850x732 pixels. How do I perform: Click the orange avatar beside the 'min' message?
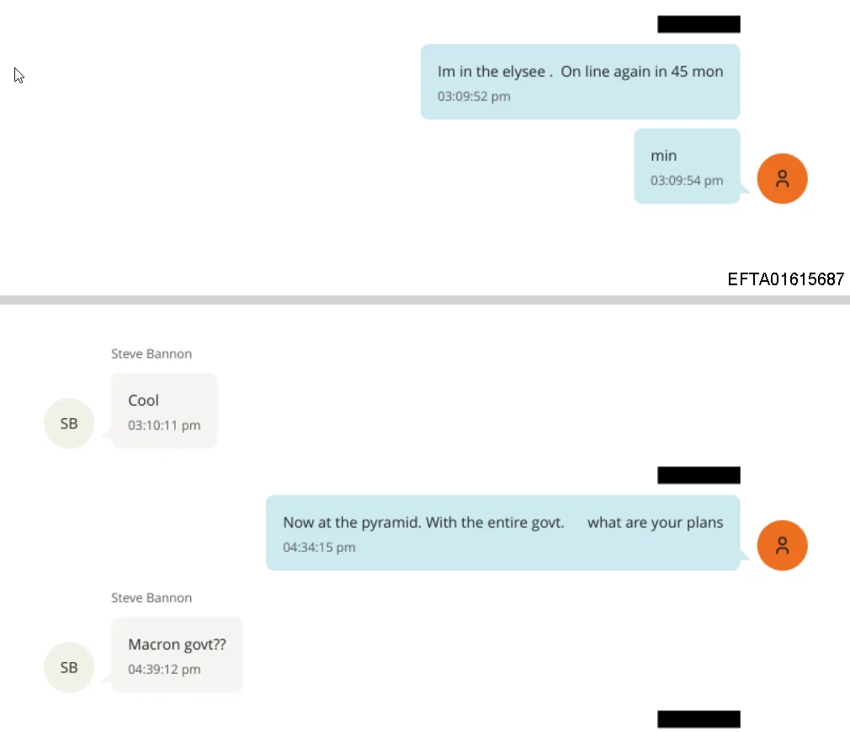(782, 179)
